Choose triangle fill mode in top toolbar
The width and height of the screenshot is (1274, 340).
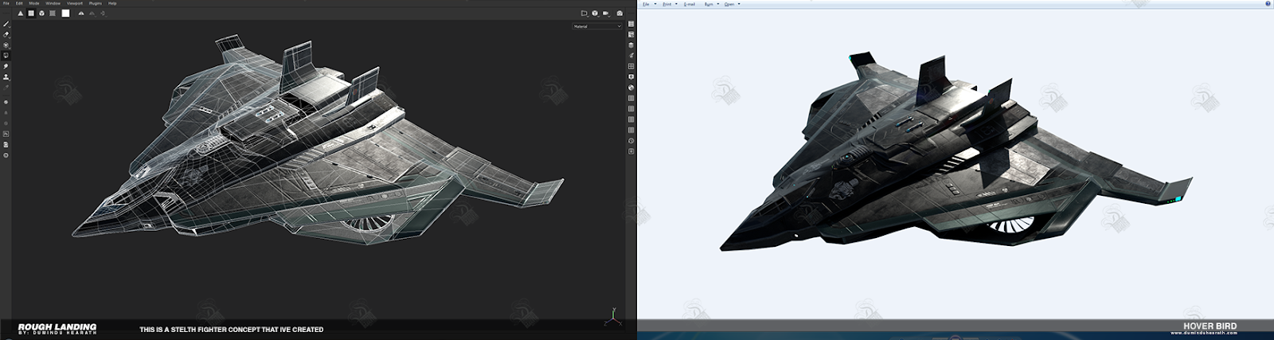pos(21,14)
